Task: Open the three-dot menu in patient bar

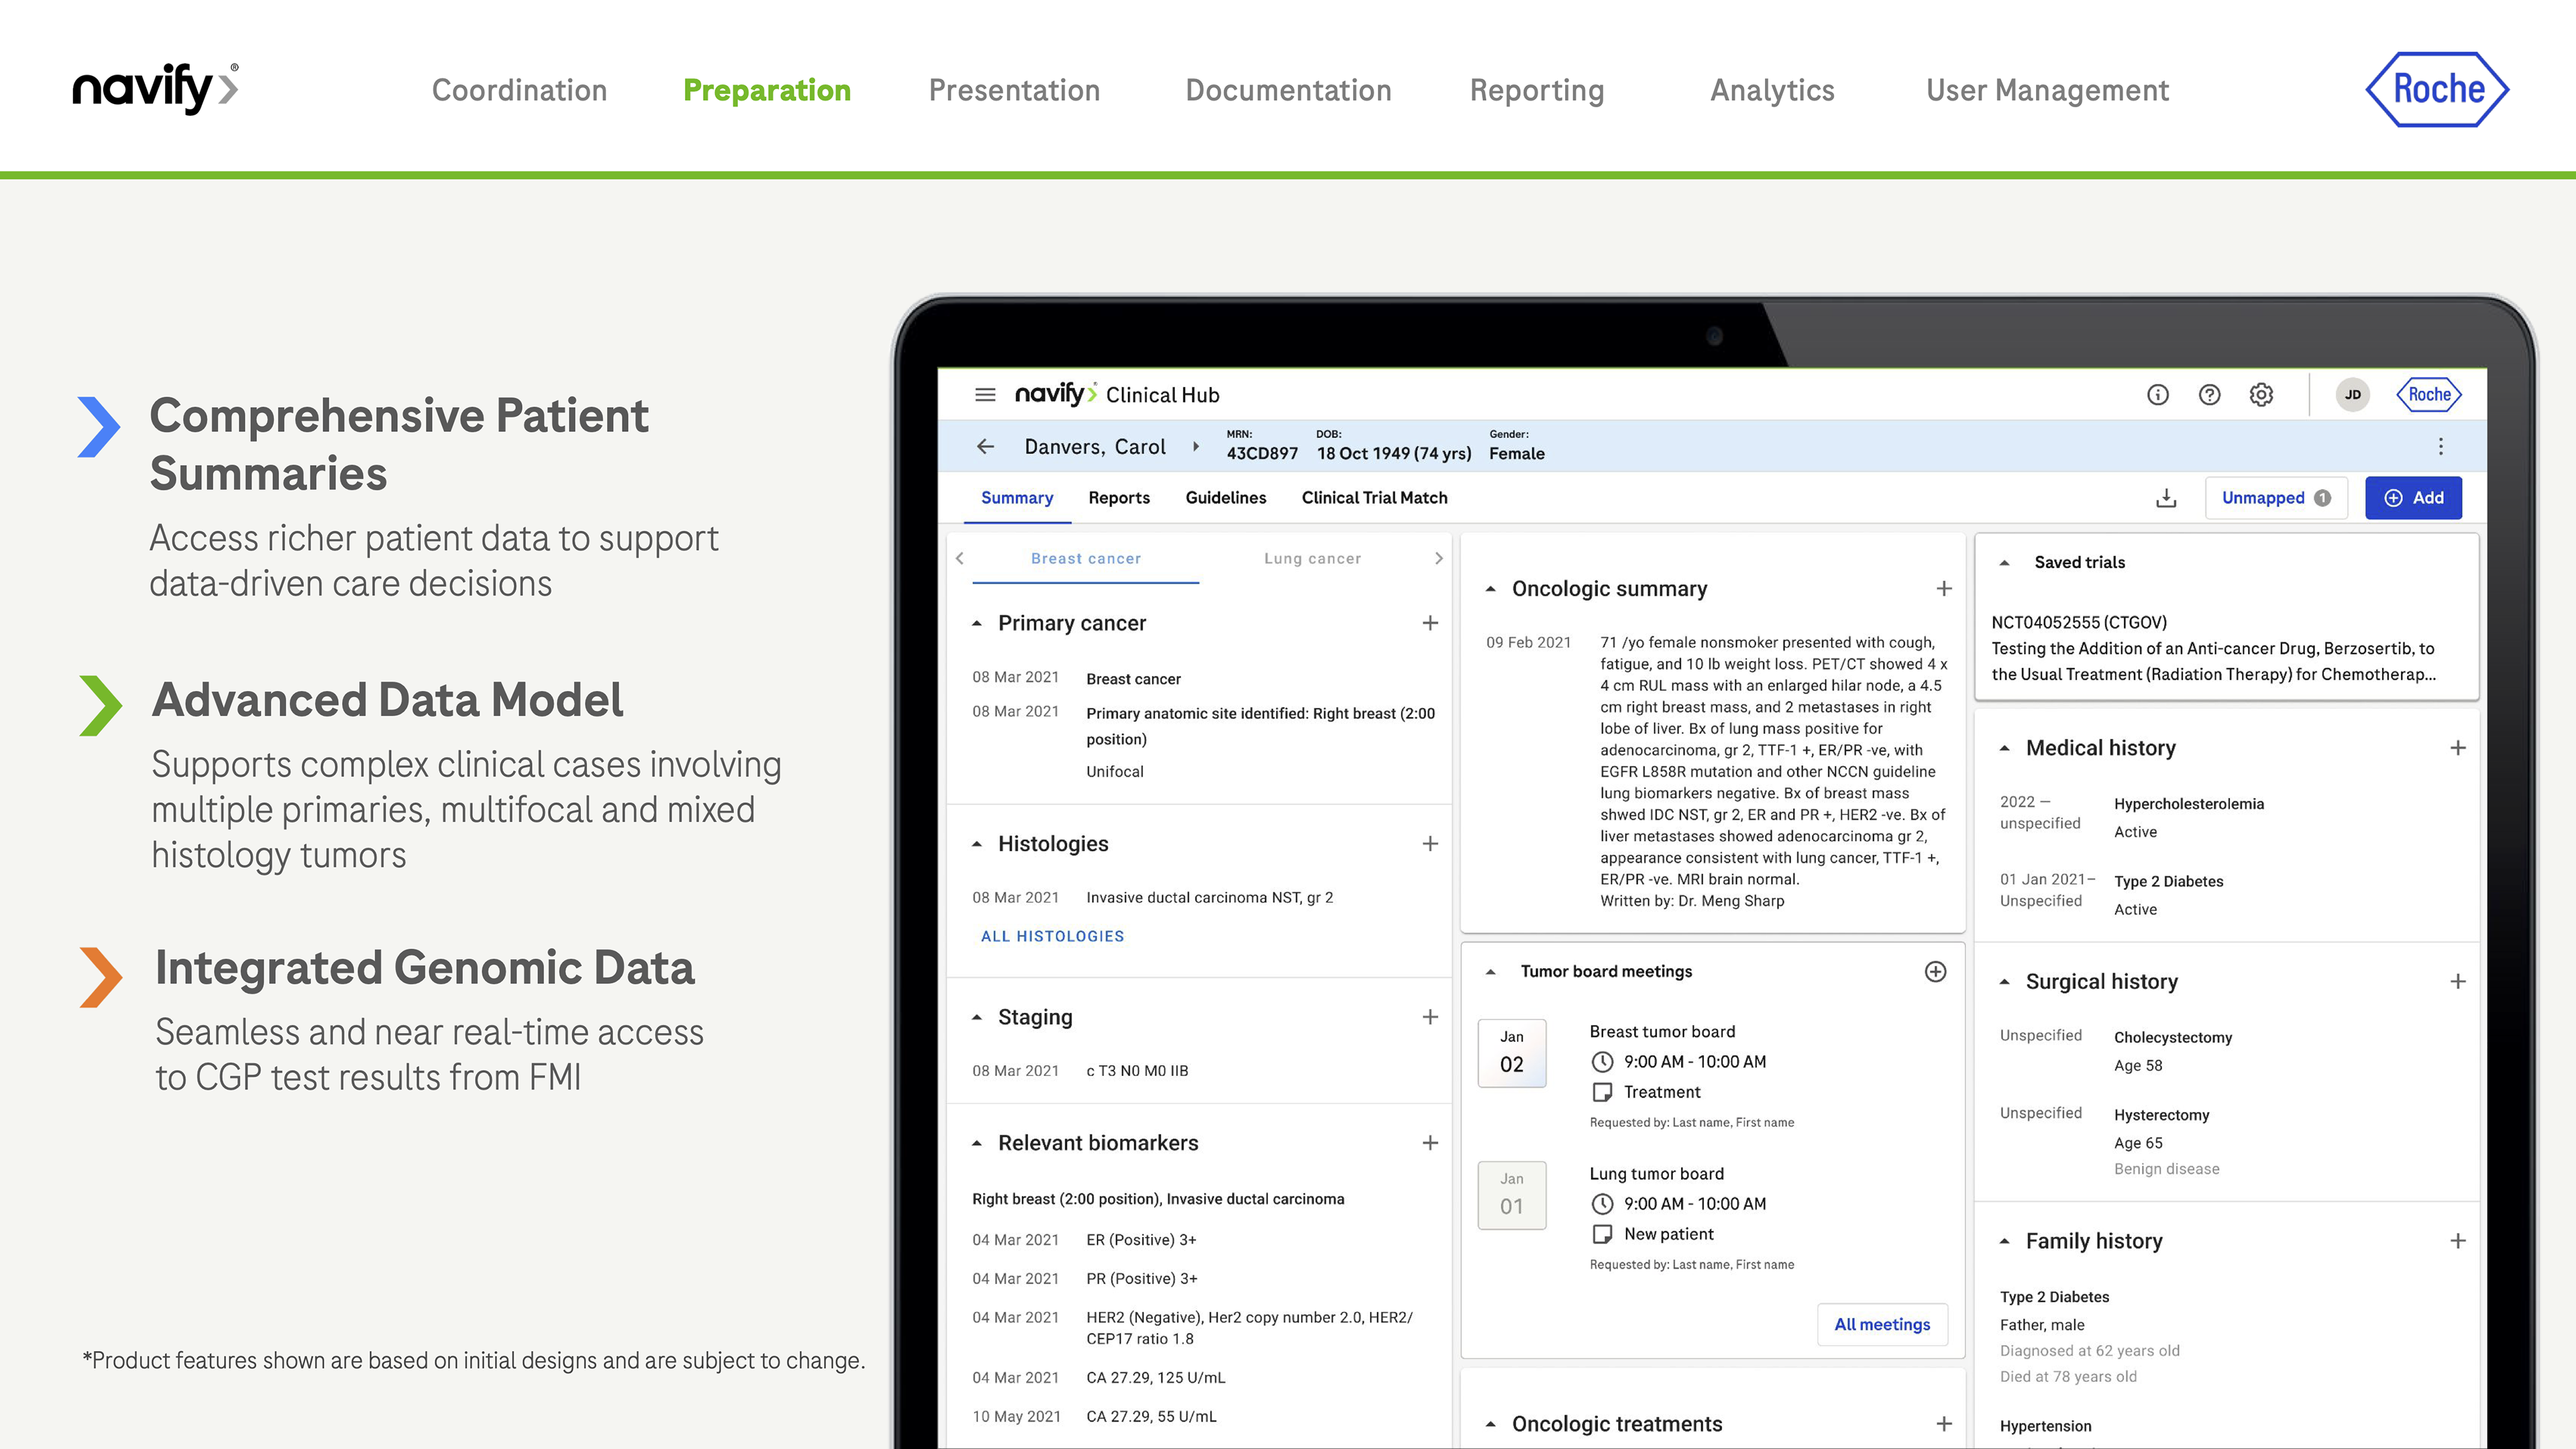Action: click(2440, 446)
